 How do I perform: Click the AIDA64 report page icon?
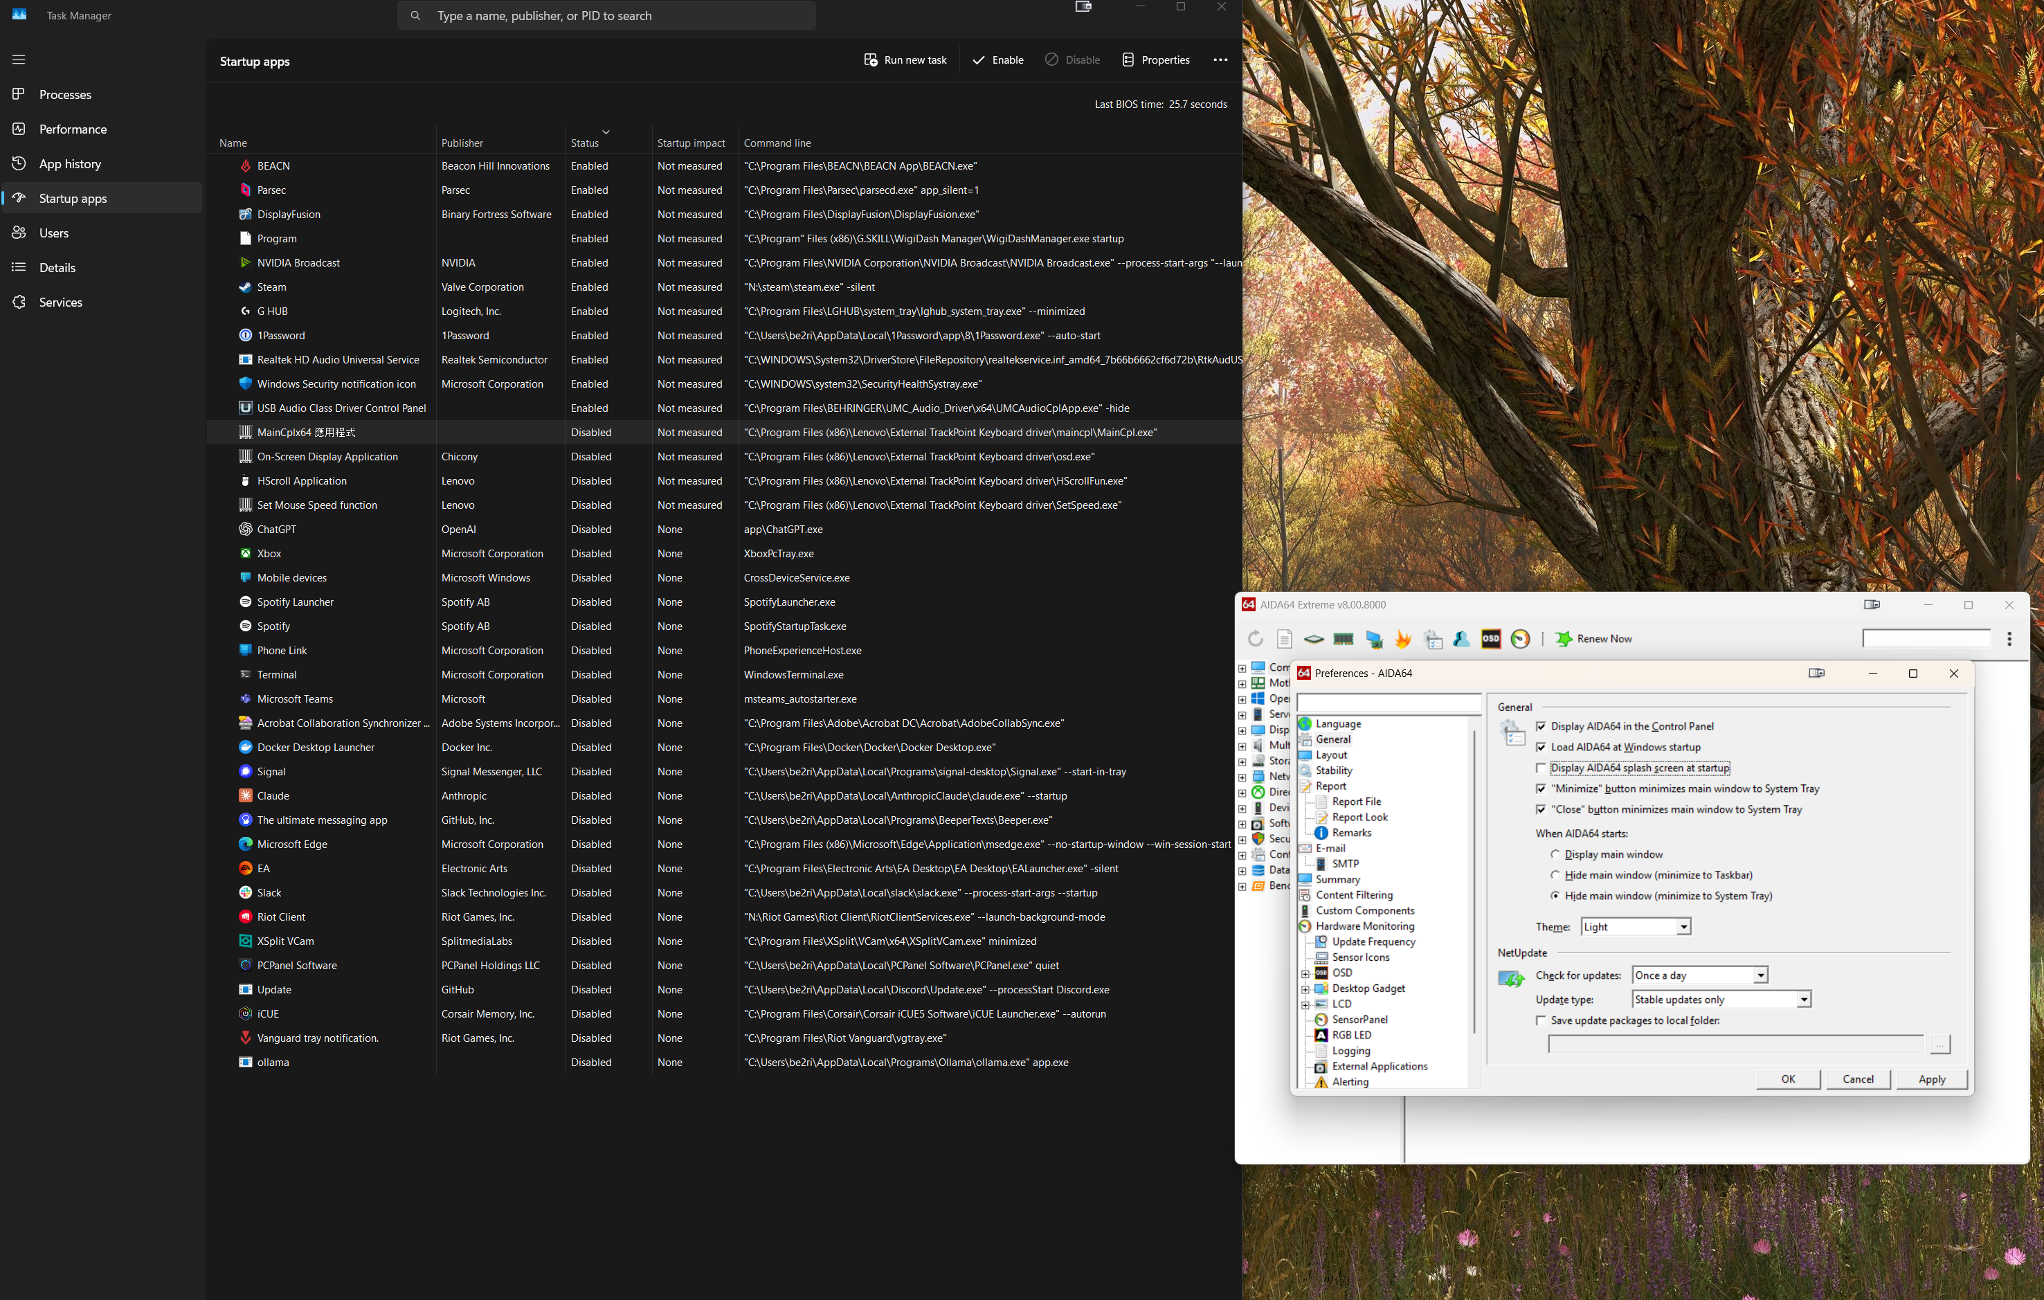pyautogui.click(x=1284, y=638)
